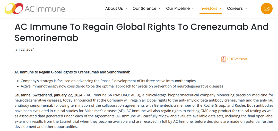This screenshot has height=131, width=278.
Task: Click the orange envelope contact icon
Action: point(266,8)
